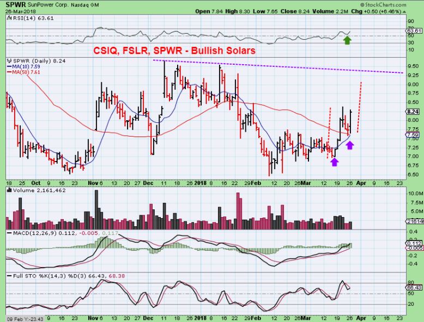Click the RSI 30 axis label
Image resolution: width=424 pixels, height=322 pixels.
(411, 42)
